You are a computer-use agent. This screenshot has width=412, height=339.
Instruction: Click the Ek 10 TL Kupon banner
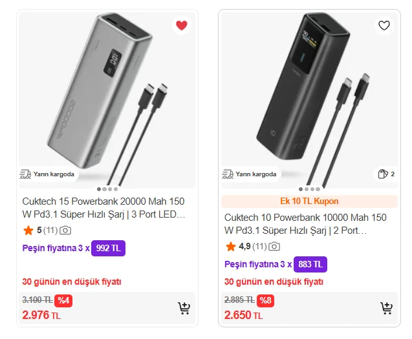pyautogui.click(x=309, y=201)
